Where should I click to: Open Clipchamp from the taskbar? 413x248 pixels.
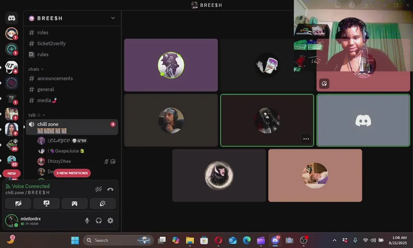click(261, 240)
